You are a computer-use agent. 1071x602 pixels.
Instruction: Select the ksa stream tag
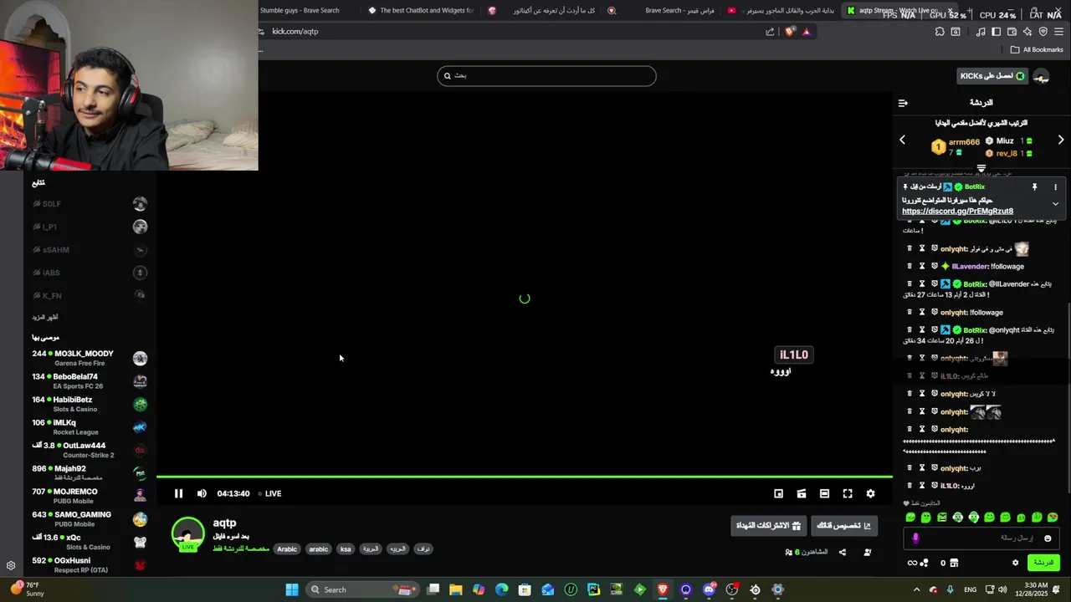pyautogui.click(x=346, y=549)
